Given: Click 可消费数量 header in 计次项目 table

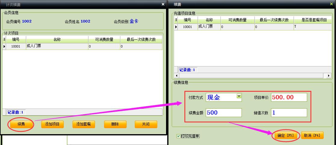Looking at the screenshot, I should pos(104,39).
